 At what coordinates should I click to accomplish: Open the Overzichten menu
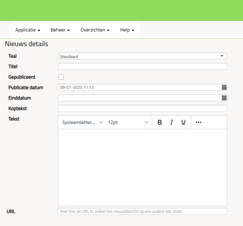95,30
